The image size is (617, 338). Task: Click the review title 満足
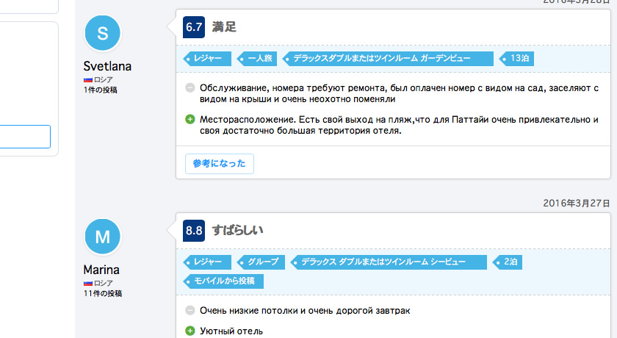224,27
